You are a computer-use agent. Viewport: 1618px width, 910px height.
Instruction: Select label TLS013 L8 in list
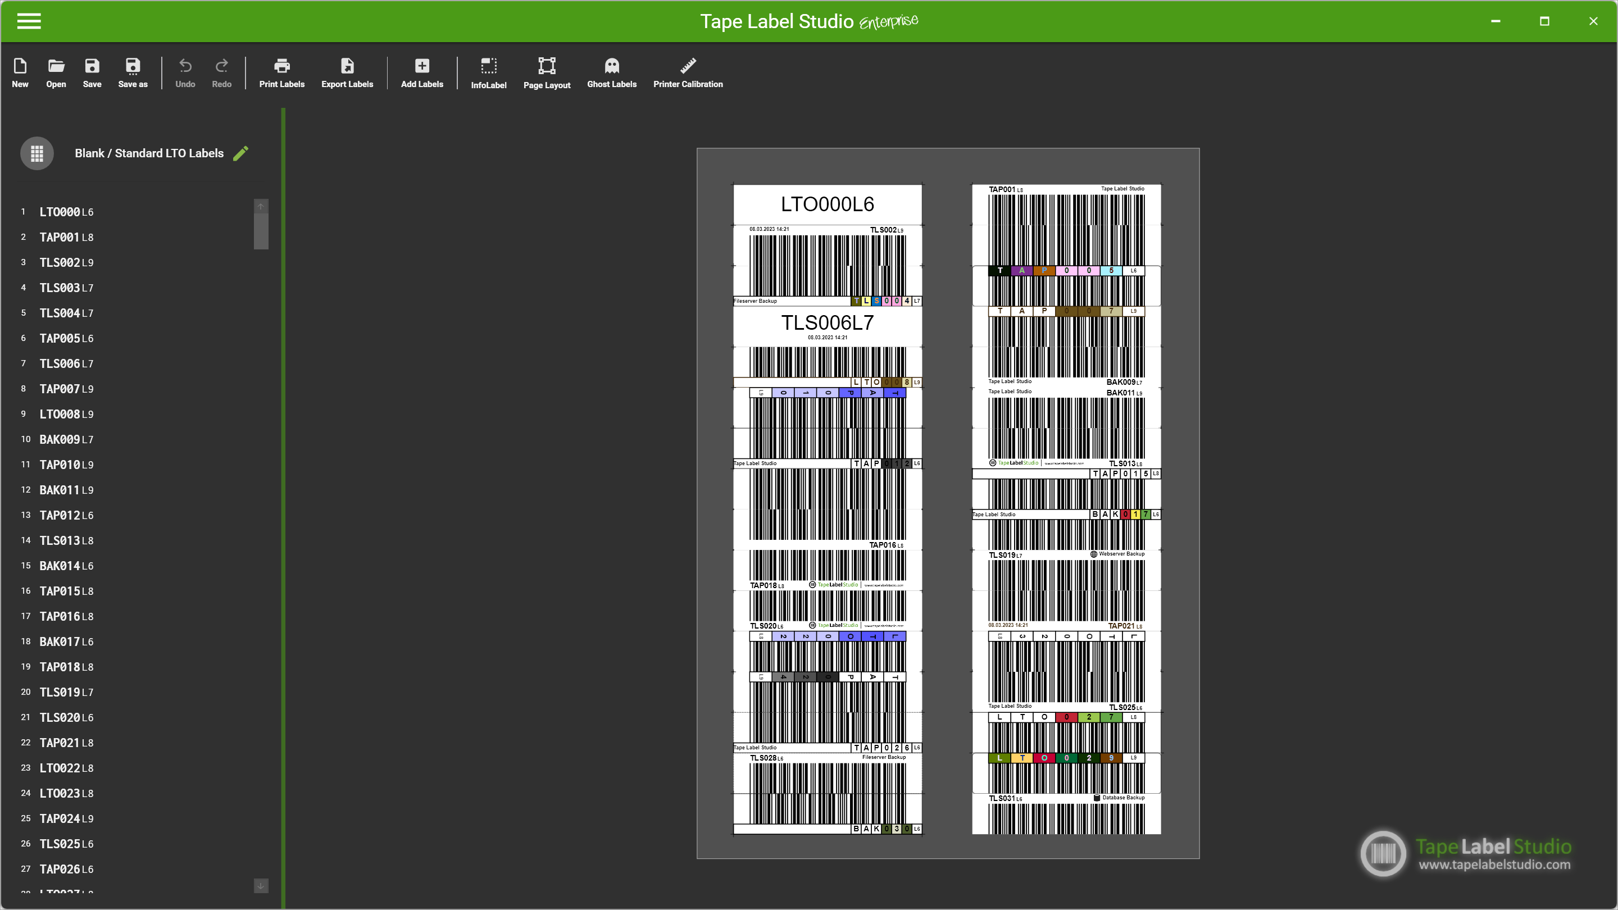coord(66,541)
